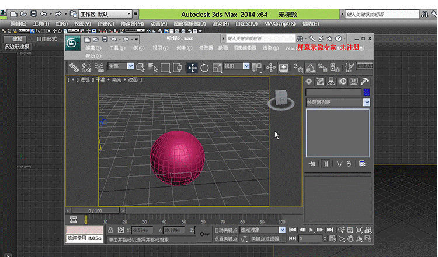The image size is (438, 257).
Task: Open the reference coordinate 视图 dropdown
Action: pos(246,66)
